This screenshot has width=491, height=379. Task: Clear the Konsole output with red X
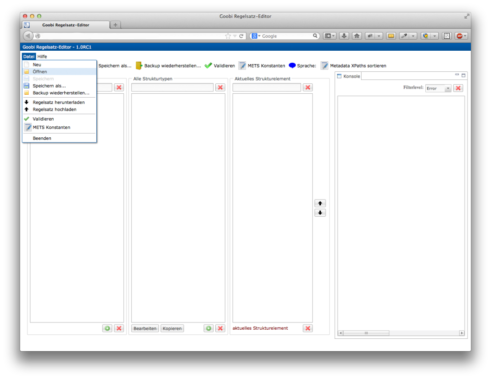458,88
